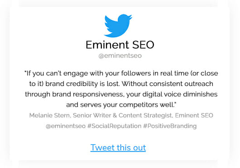Click the words "Without consistent outreach"
The height and width of the screenshot is (168, 240).
[x=168, y=84]
